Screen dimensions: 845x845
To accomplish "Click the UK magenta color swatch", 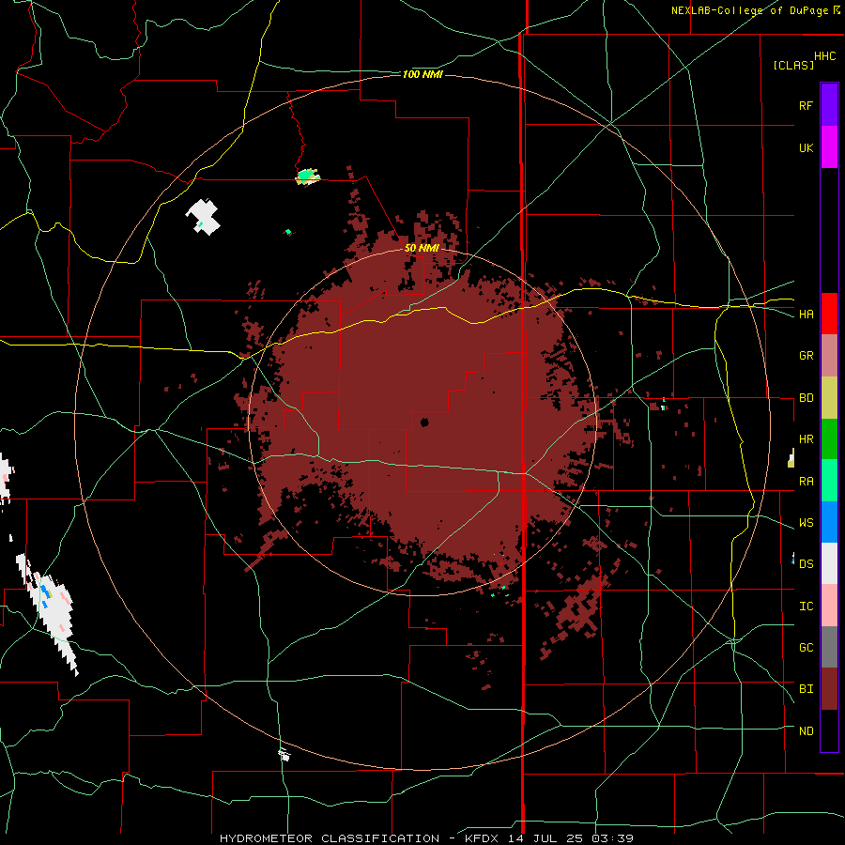I will [829, 147].
